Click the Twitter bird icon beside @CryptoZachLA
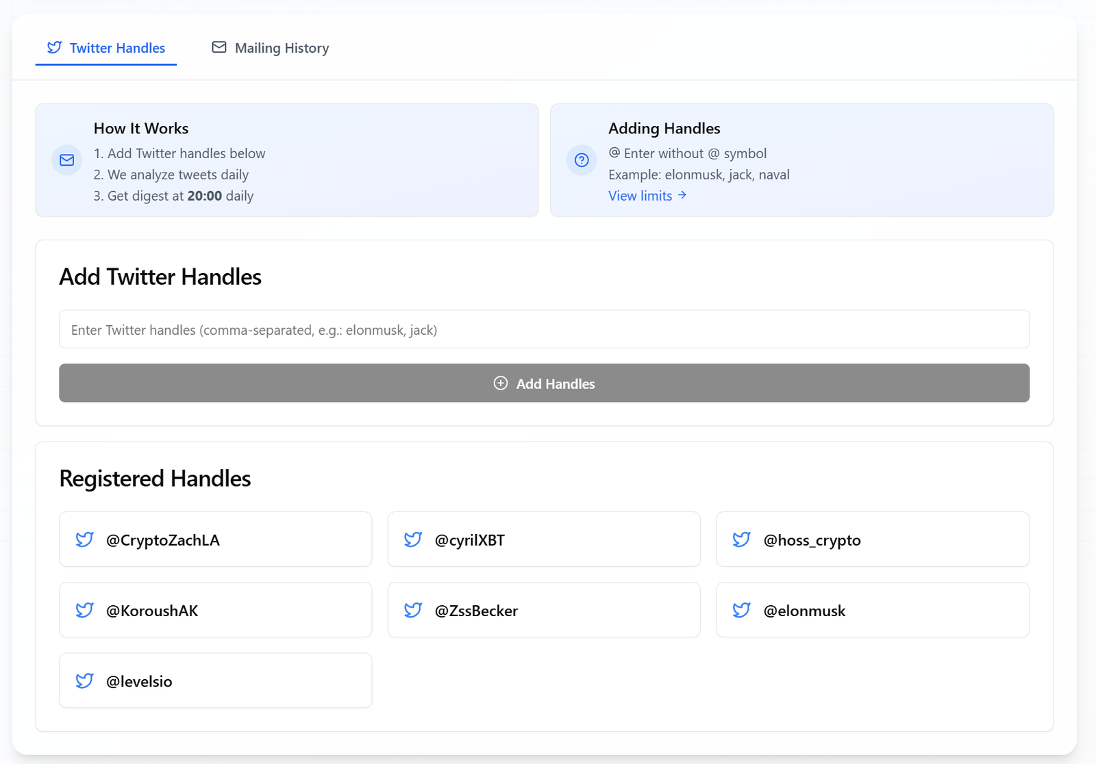The height and width of the screenshot is (764, 1096). pos(84,539)
